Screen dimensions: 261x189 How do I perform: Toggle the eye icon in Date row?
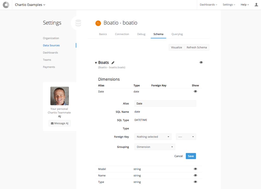195,91
